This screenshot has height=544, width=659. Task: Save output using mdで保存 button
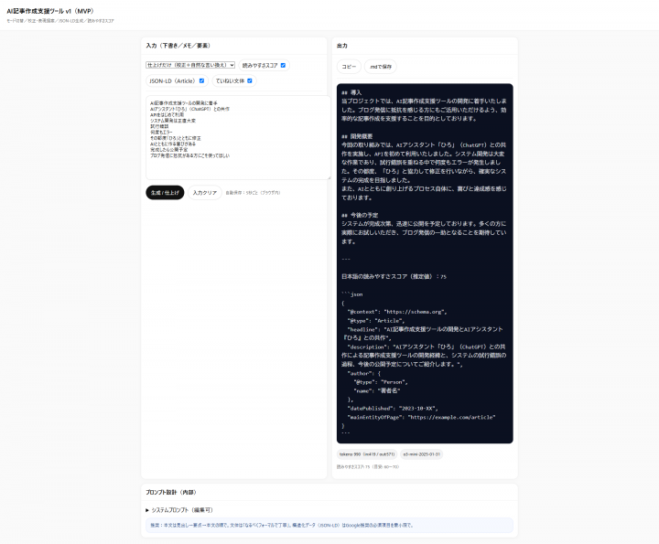[380, 66]
